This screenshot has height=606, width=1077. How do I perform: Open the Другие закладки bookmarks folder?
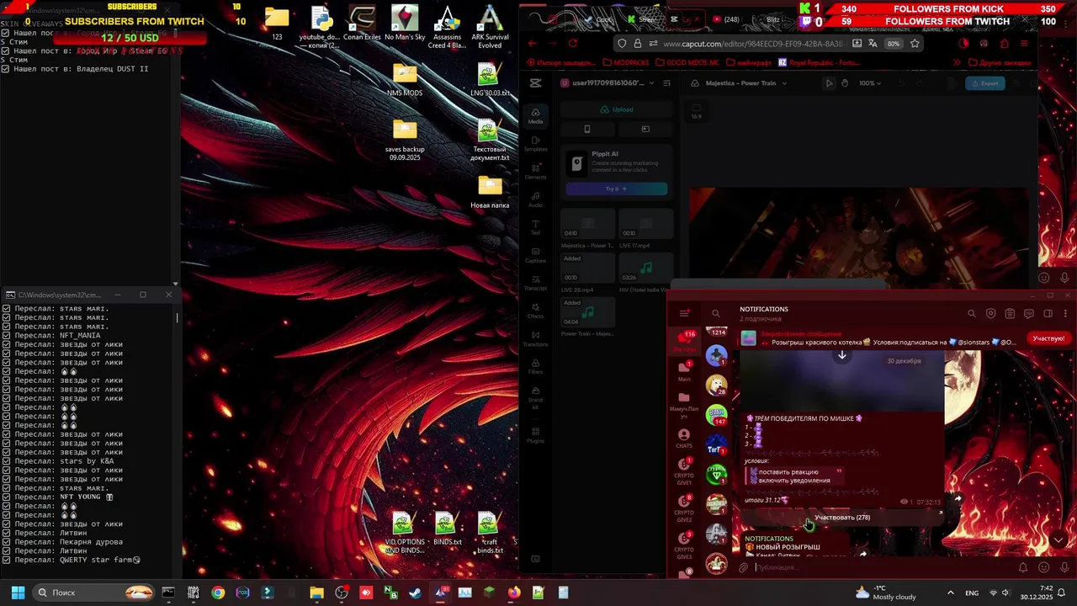pyautogui.click(x=1000, y=62)
